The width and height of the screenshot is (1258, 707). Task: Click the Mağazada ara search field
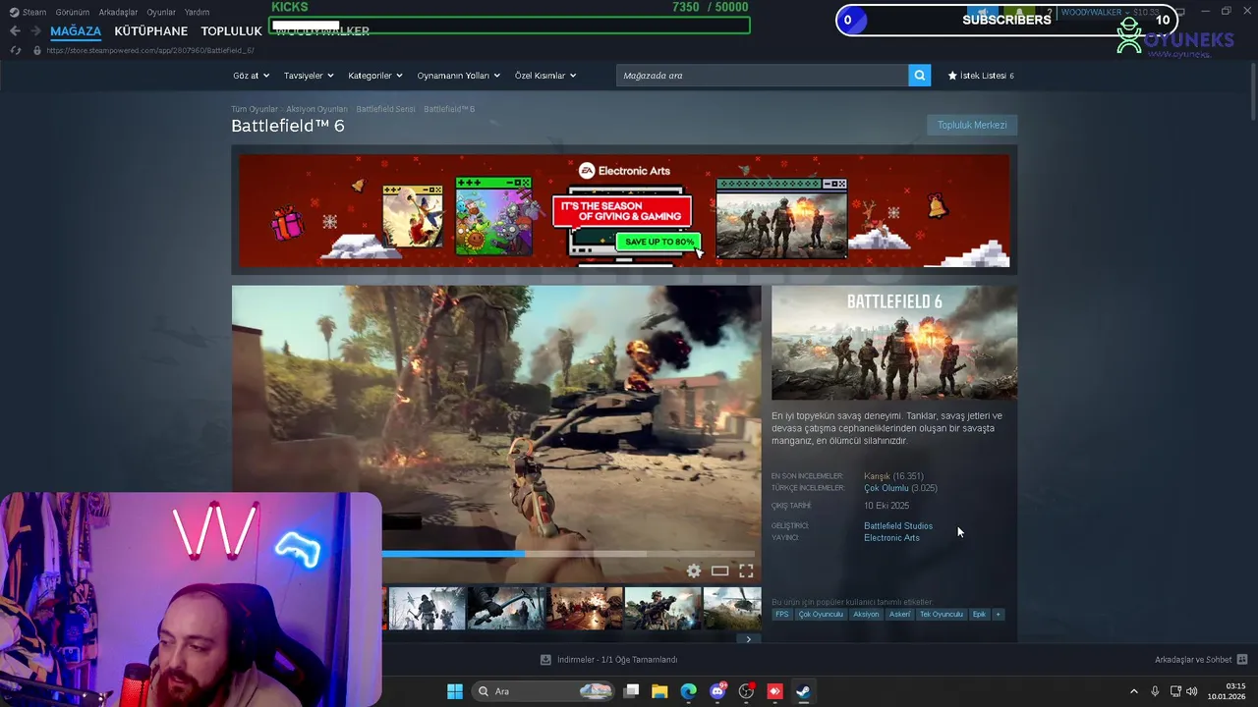tap(762, 76)
